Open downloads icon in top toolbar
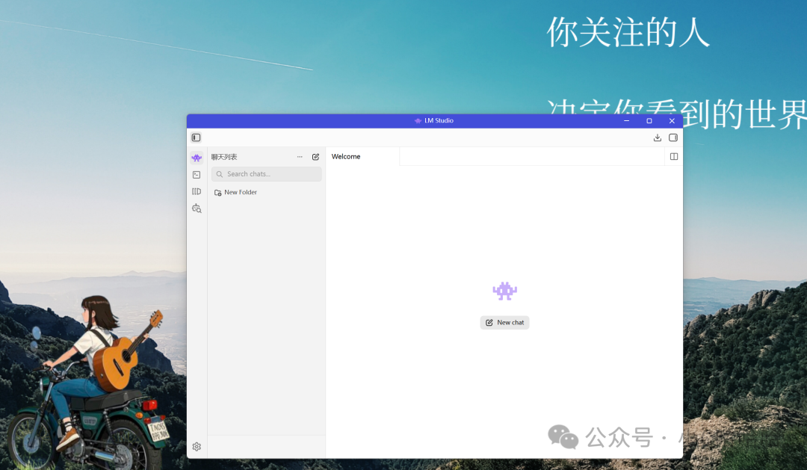The image size is (807, 470). 658,137
